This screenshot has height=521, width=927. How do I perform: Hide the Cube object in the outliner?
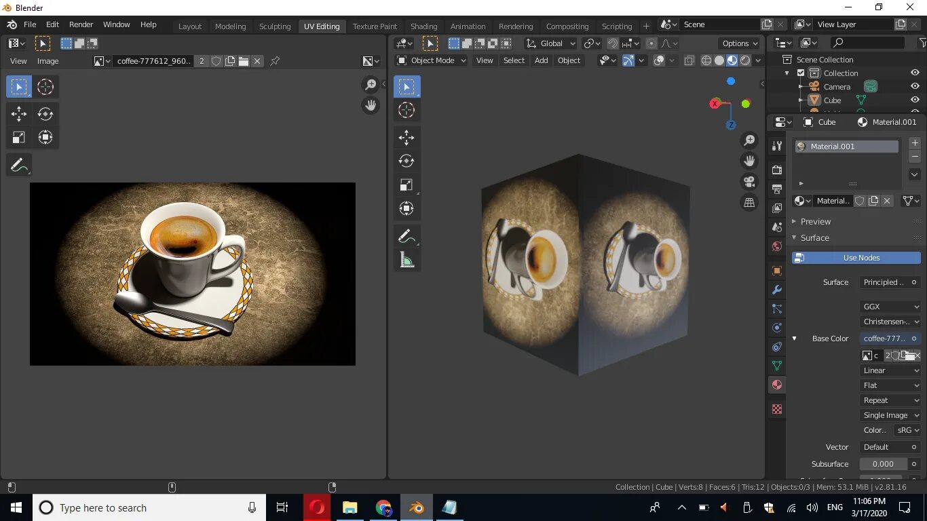(914, 99)
